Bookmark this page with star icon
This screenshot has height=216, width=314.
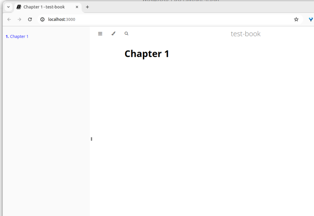pos(296,19)
